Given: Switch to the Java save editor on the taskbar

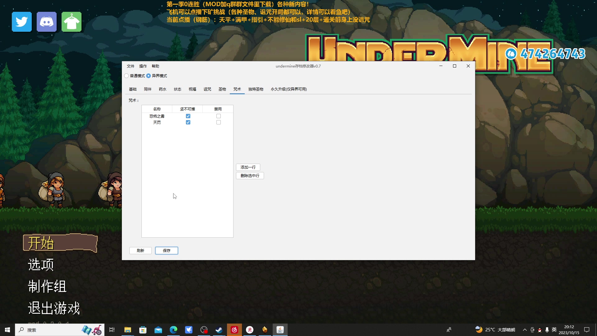Looking at the screenshot, I should [280, 330].
